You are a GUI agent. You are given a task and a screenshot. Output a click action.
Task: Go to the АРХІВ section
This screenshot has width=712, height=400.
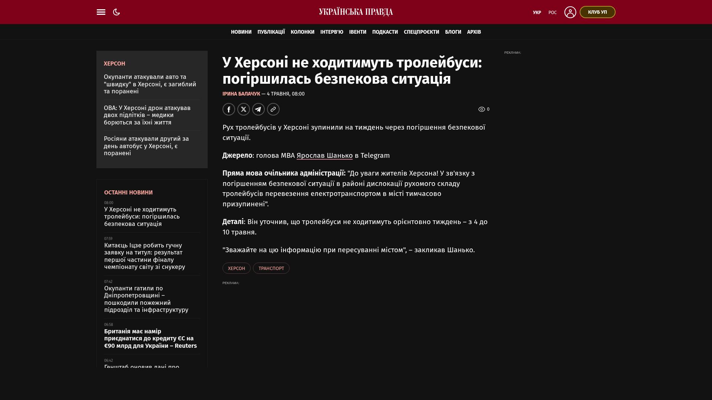[474, 32]
